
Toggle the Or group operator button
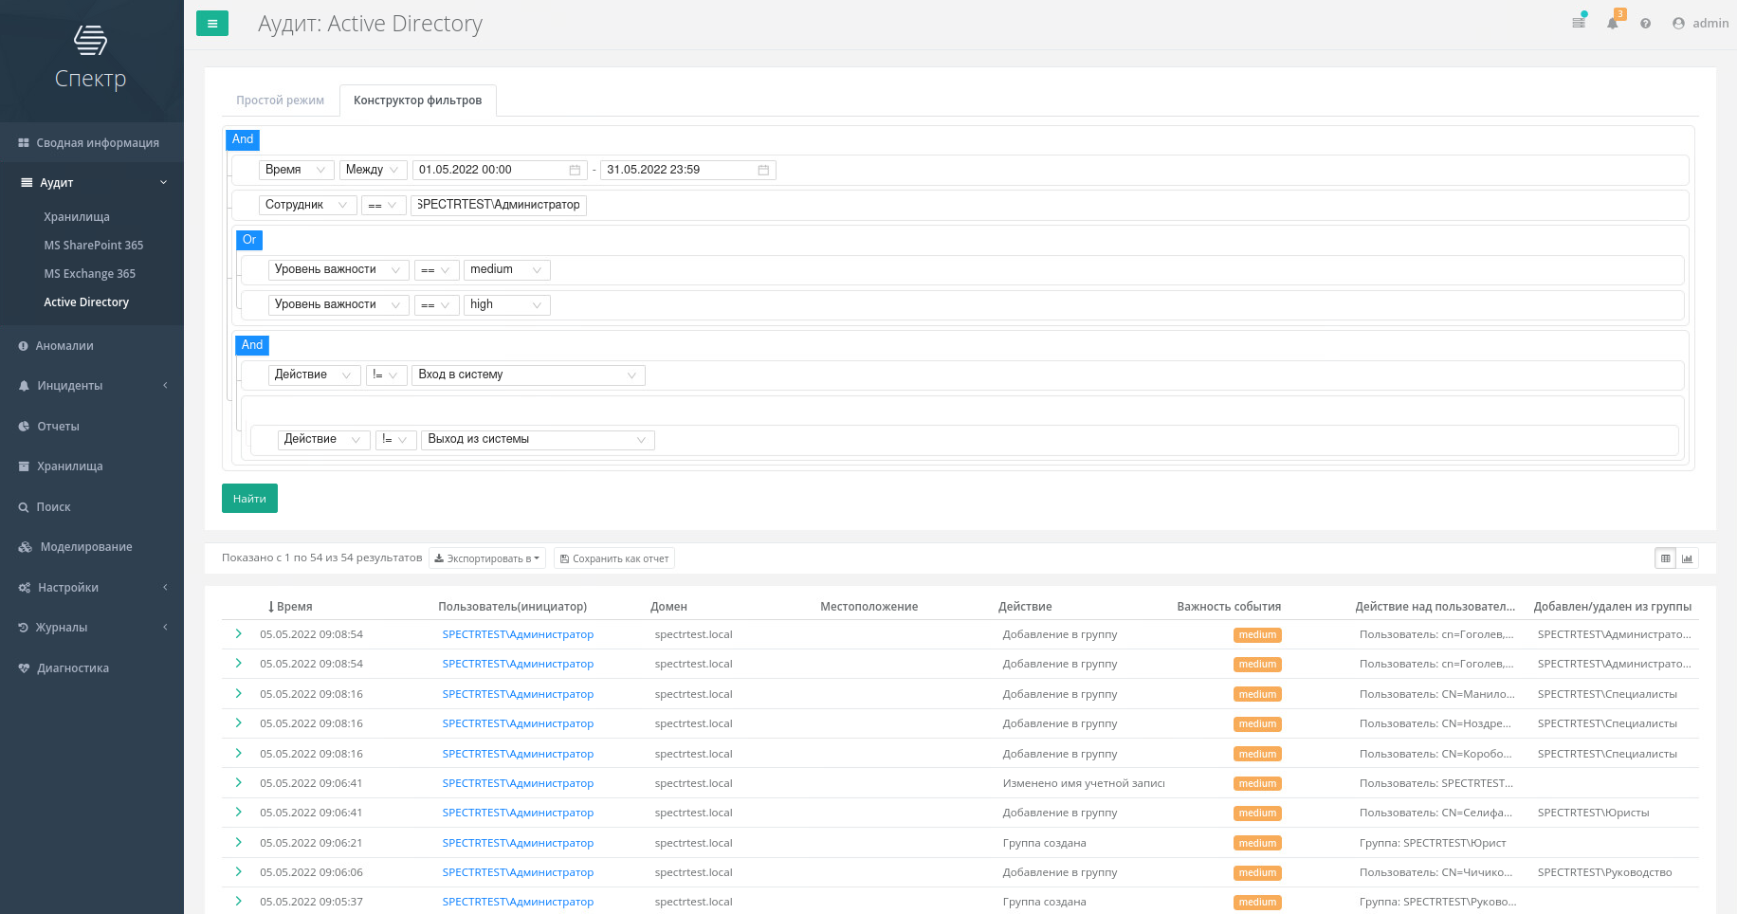[249, 240]
